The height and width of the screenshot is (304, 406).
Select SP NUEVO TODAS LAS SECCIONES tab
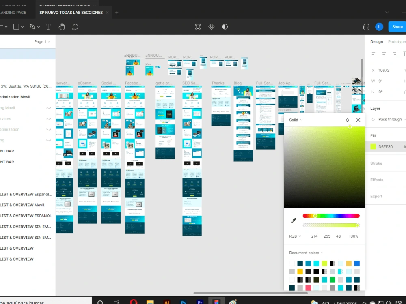(71, 13)
